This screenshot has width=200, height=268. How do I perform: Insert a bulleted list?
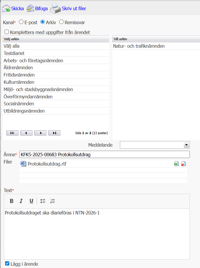coord(43,201)
